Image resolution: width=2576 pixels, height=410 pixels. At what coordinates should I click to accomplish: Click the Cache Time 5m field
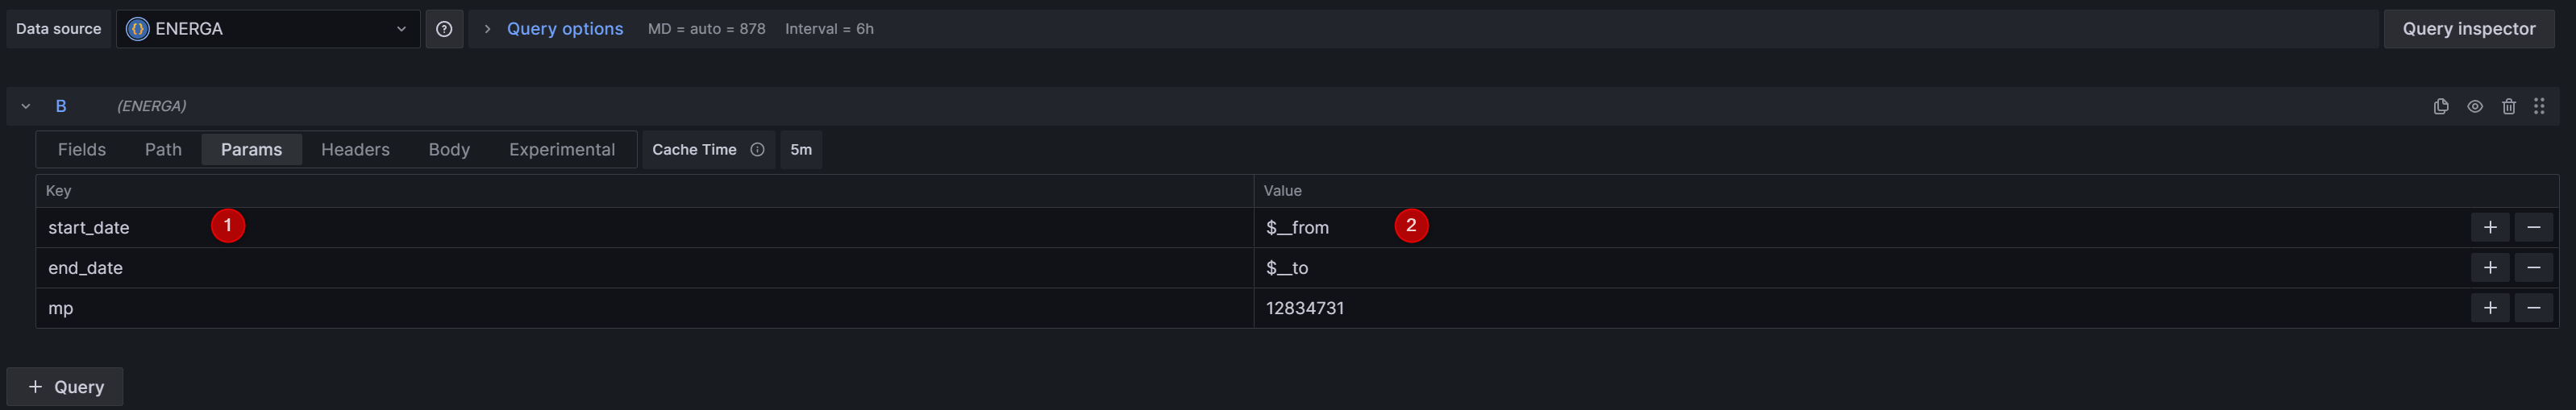[x=801, y=150]
